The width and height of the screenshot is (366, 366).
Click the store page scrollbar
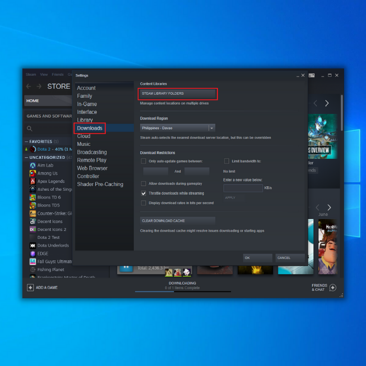(x=342, y=113)
